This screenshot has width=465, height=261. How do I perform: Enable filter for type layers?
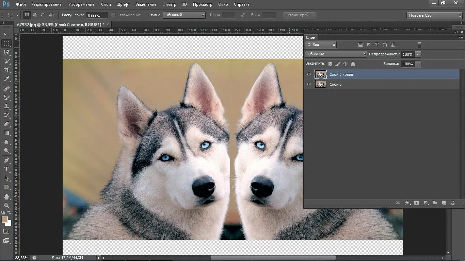pos(377,45)
